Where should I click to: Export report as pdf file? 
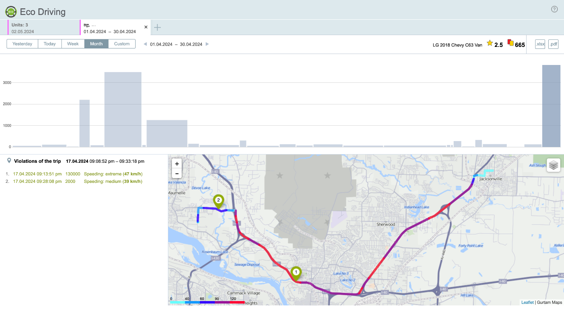553,44
